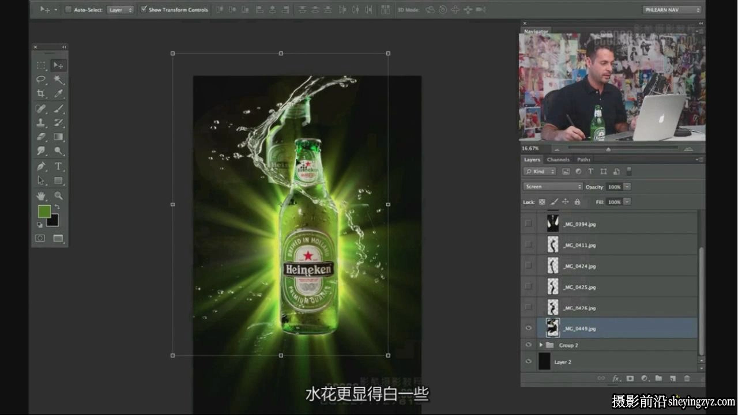Switch to the Paths tab
This screenshot has width=738, height=415.
[x=583, y=160]
